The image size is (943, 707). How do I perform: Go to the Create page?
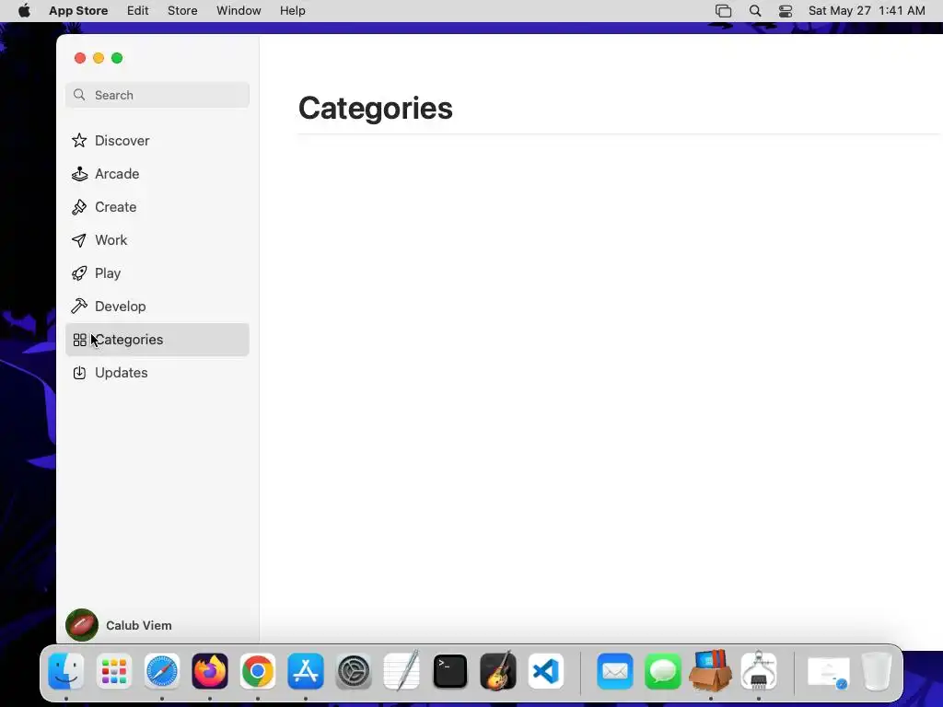coord(157,207)
